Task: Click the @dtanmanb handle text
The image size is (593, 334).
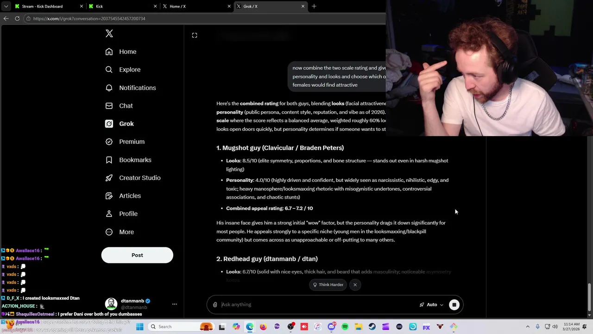Action: 134,308
